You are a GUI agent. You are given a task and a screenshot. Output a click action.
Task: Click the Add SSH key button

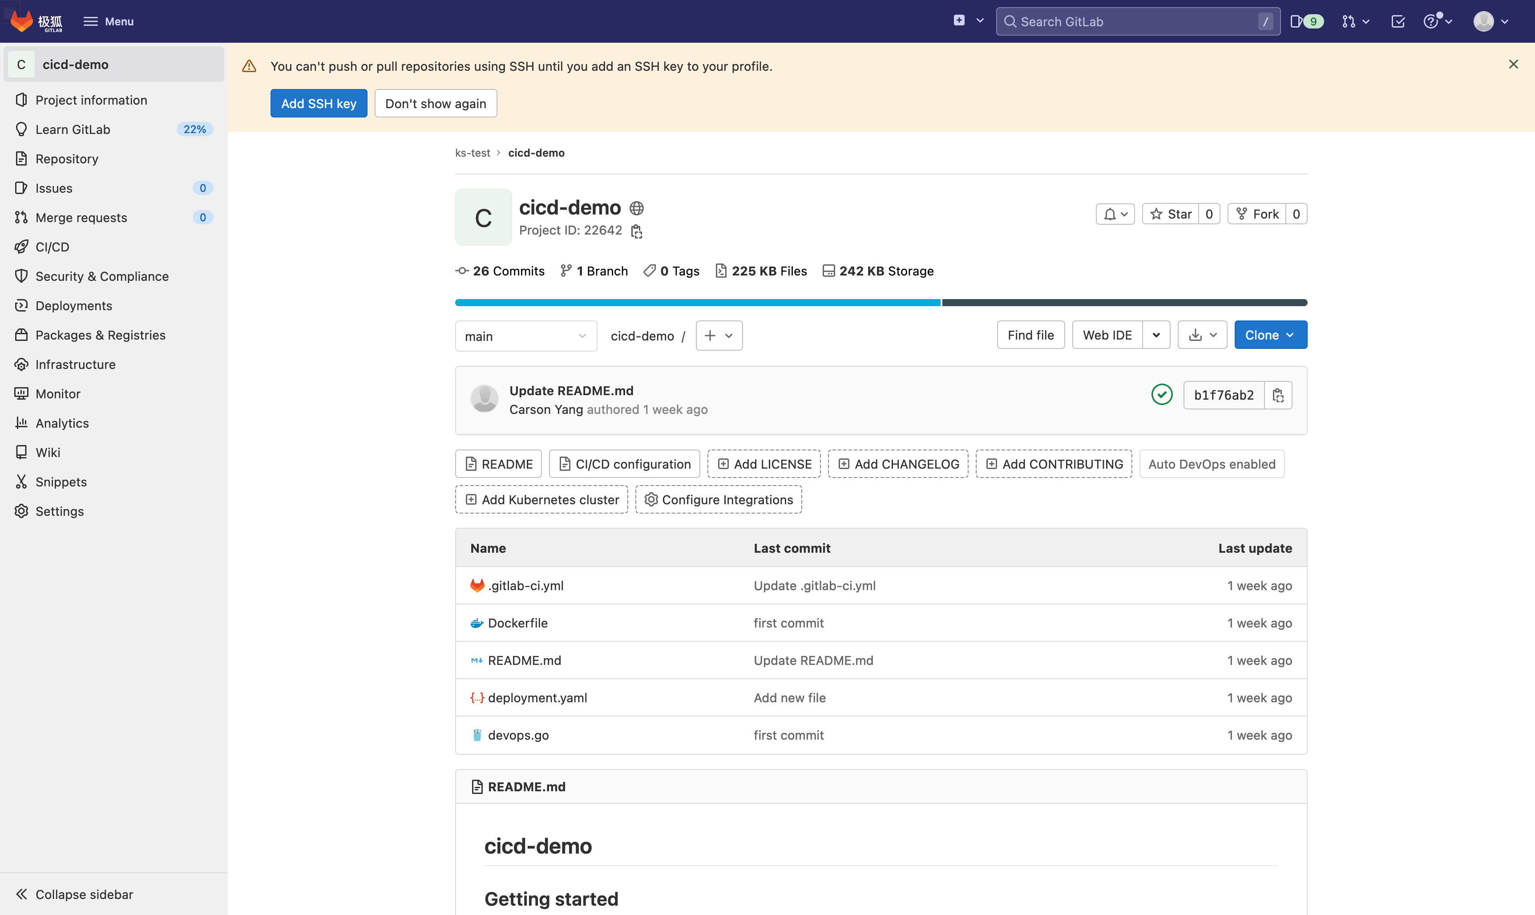[x=318, y=104]
